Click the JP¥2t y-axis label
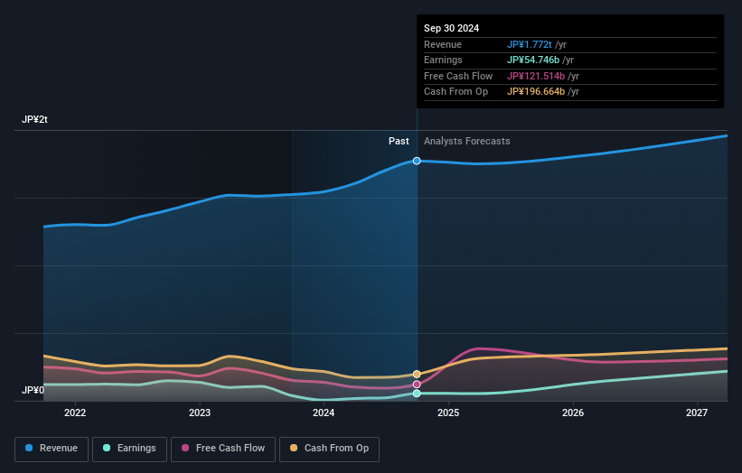The image size is (742, 473). [x=35, y=120]
